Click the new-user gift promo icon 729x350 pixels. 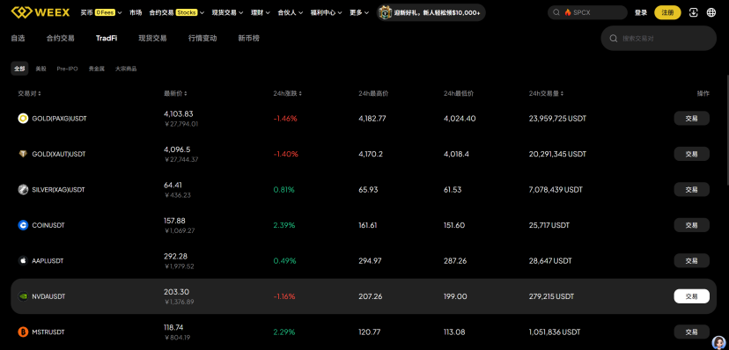click(385, 12)
